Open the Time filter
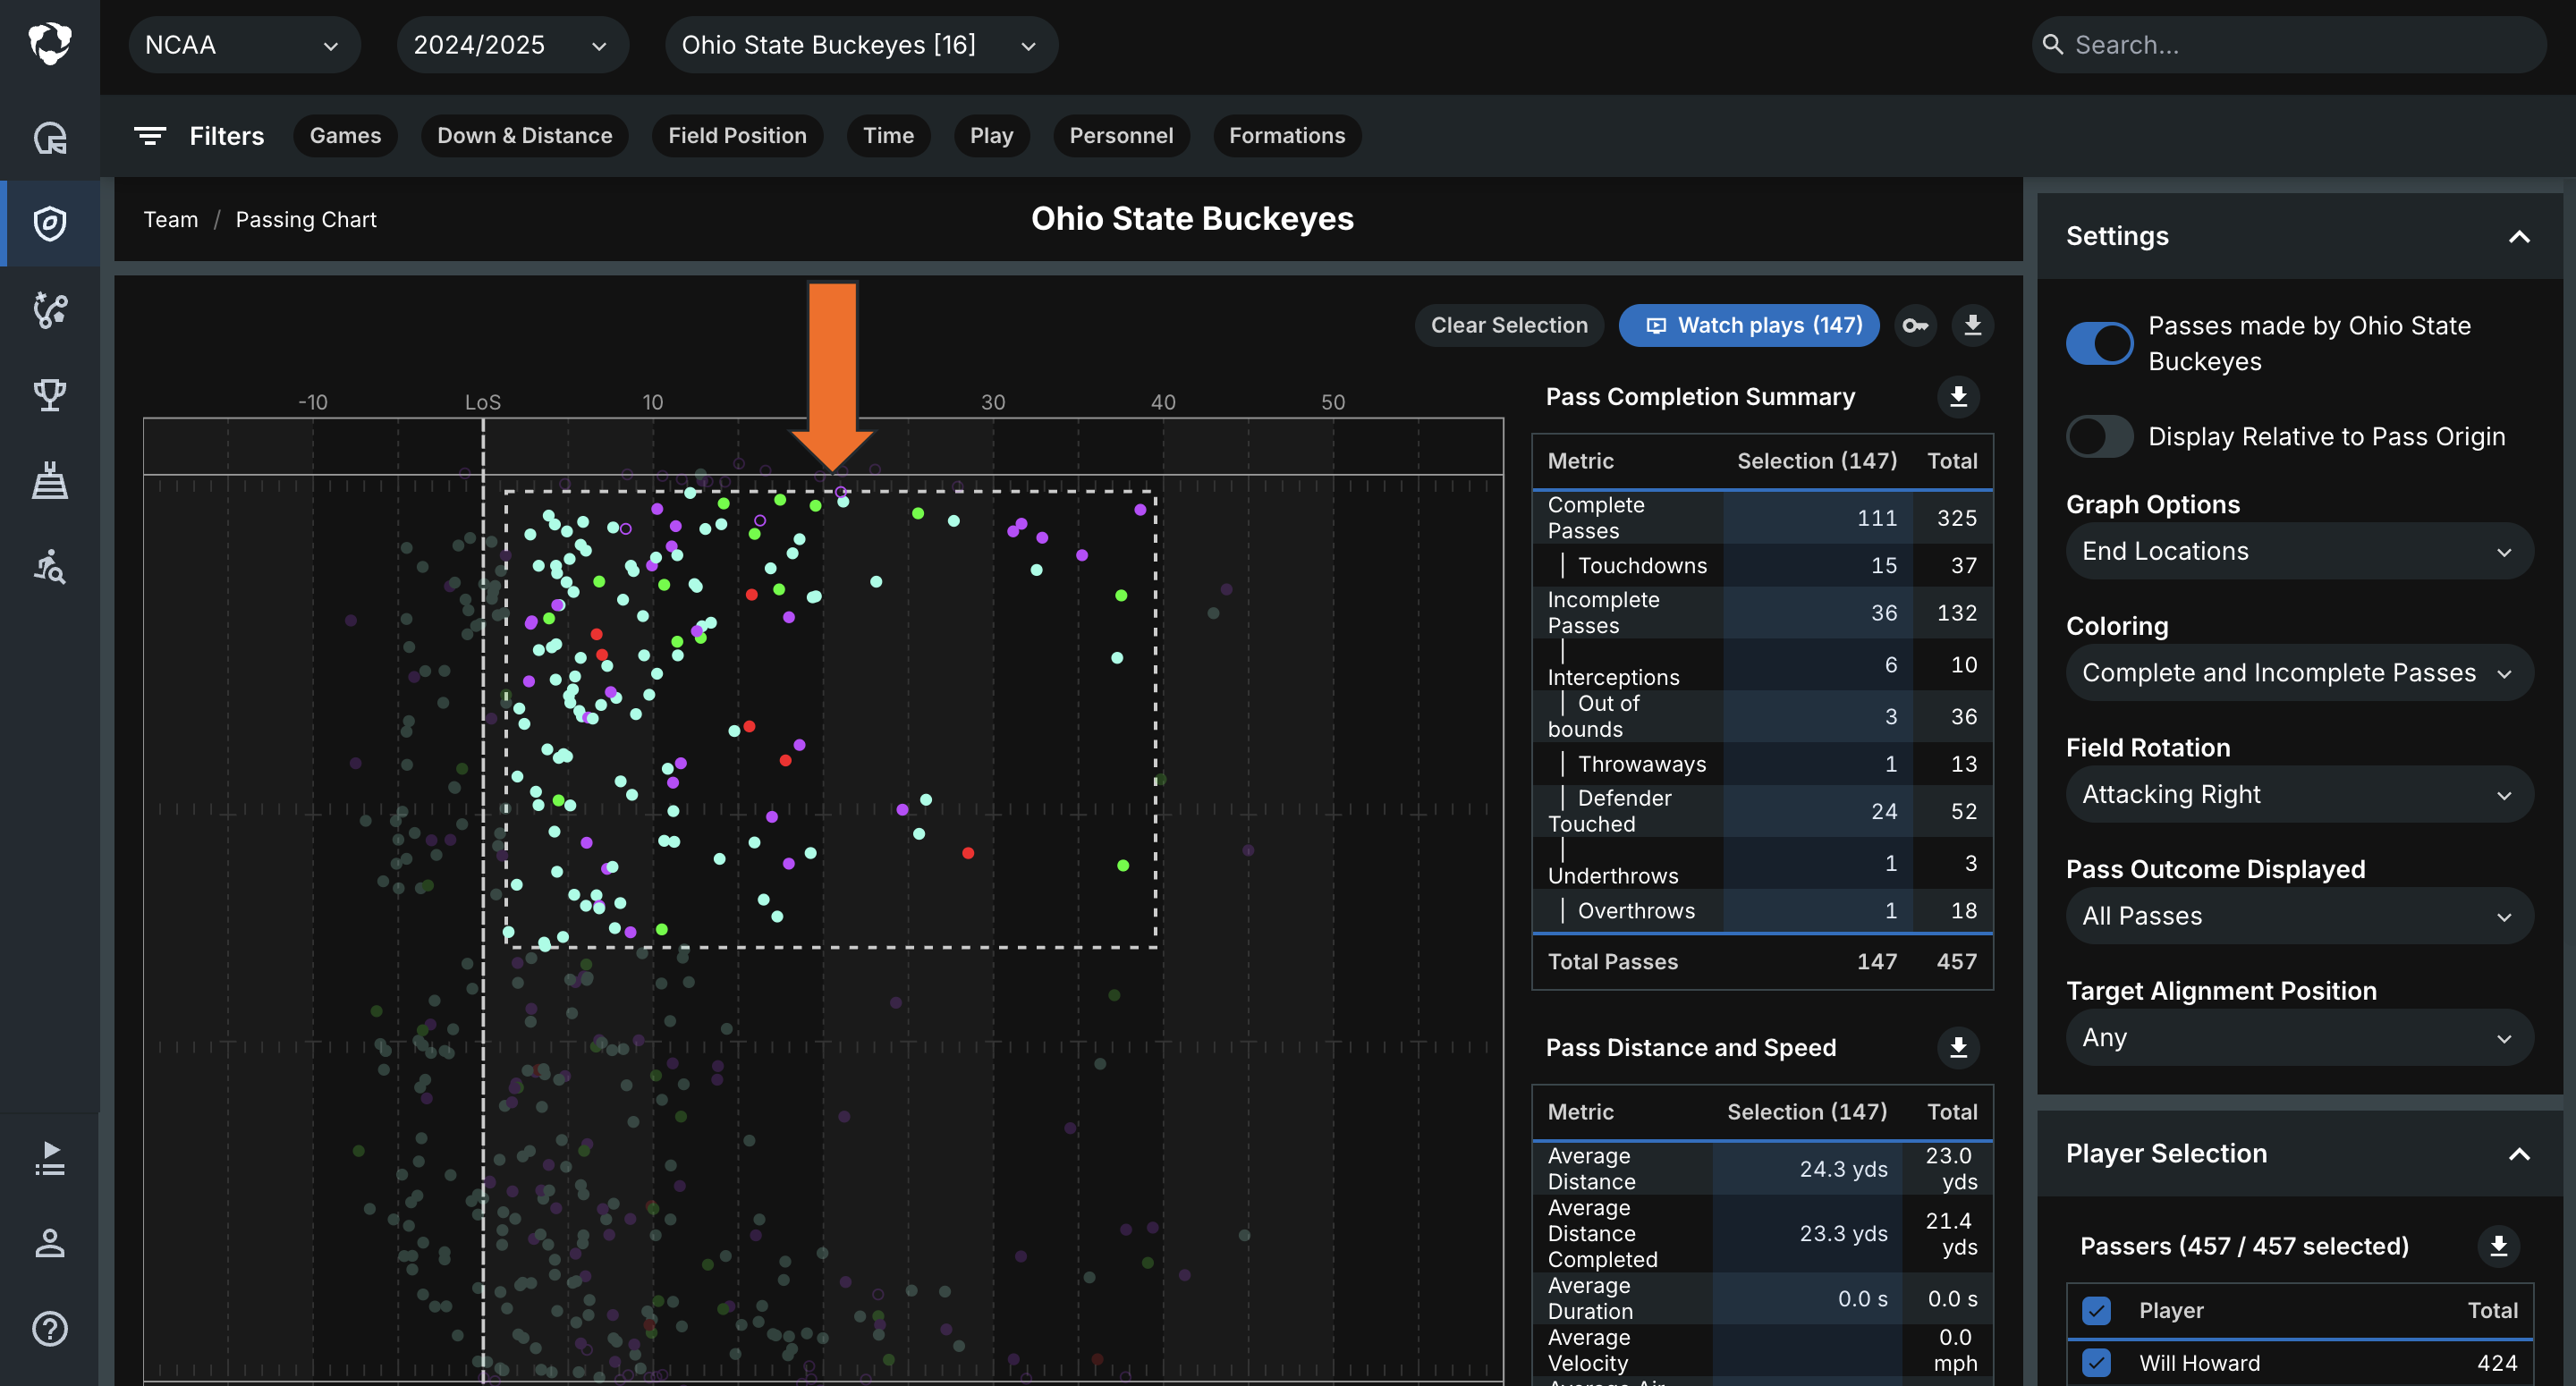 (x=888, y=136)
